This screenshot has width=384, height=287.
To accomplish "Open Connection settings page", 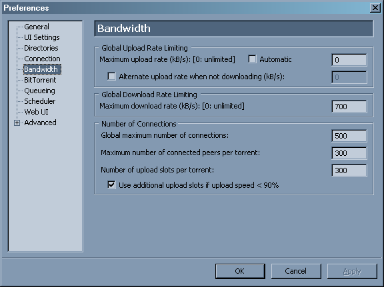I will pos(42,59).
